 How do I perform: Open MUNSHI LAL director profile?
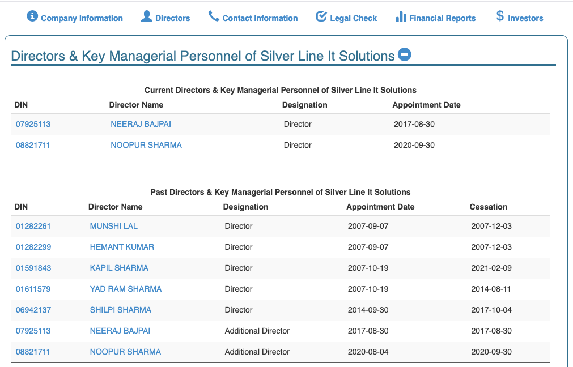tap(114, 226)
